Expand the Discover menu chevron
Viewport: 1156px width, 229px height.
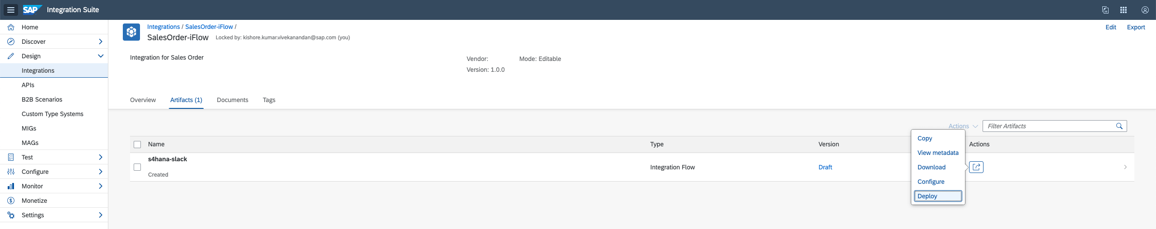(100, 42)
